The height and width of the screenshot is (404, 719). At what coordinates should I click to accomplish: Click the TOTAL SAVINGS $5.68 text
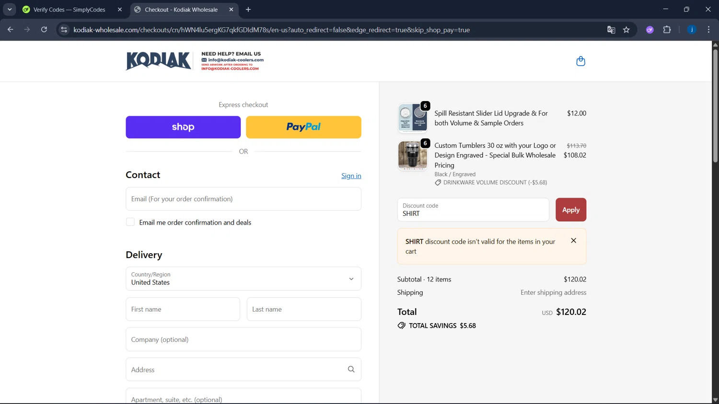point(442,325)
